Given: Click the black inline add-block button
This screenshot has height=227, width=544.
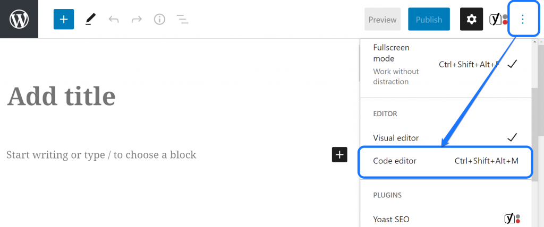Looking at the screenshot, I should click(339, 154).
